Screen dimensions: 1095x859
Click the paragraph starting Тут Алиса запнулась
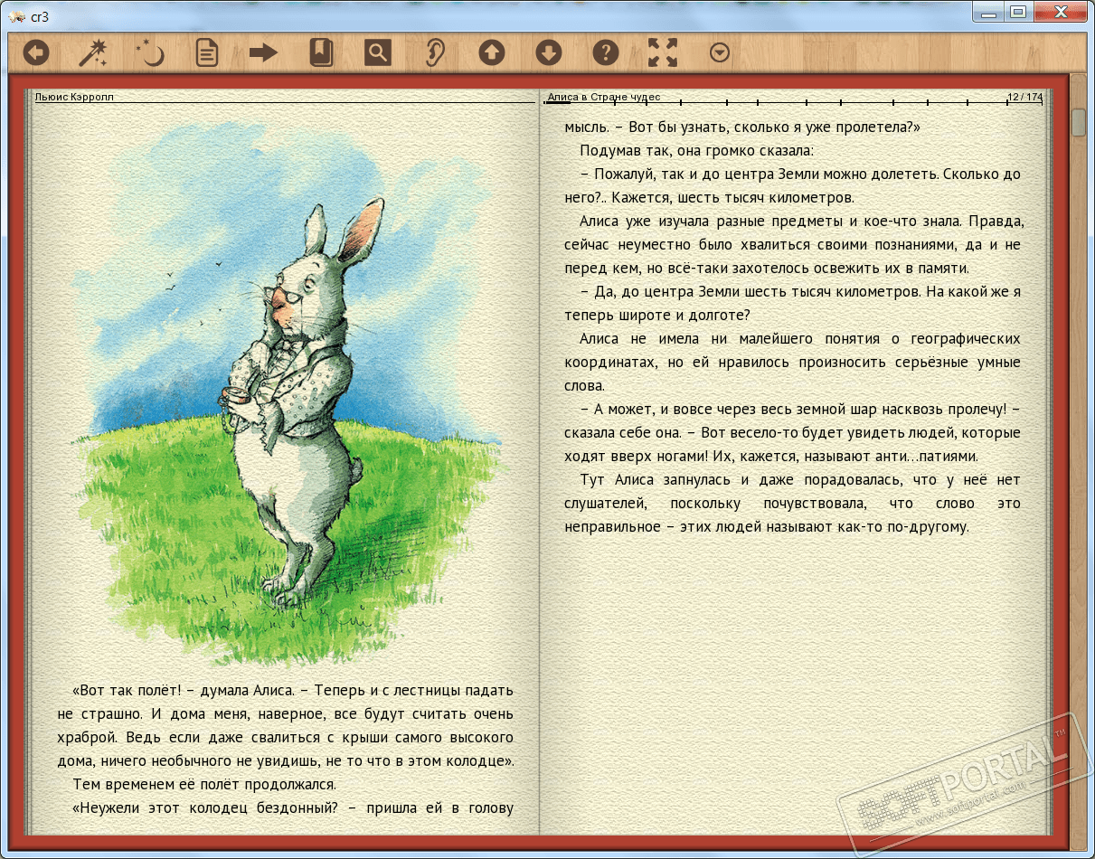pos(793,503)
